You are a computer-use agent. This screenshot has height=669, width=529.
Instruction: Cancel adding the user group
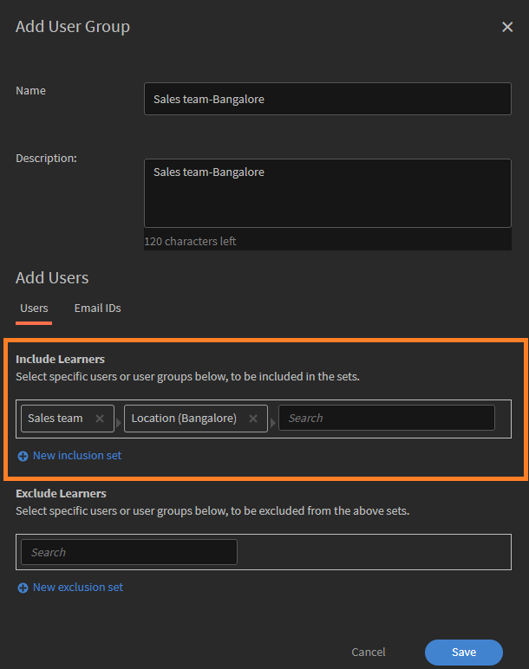368,652
